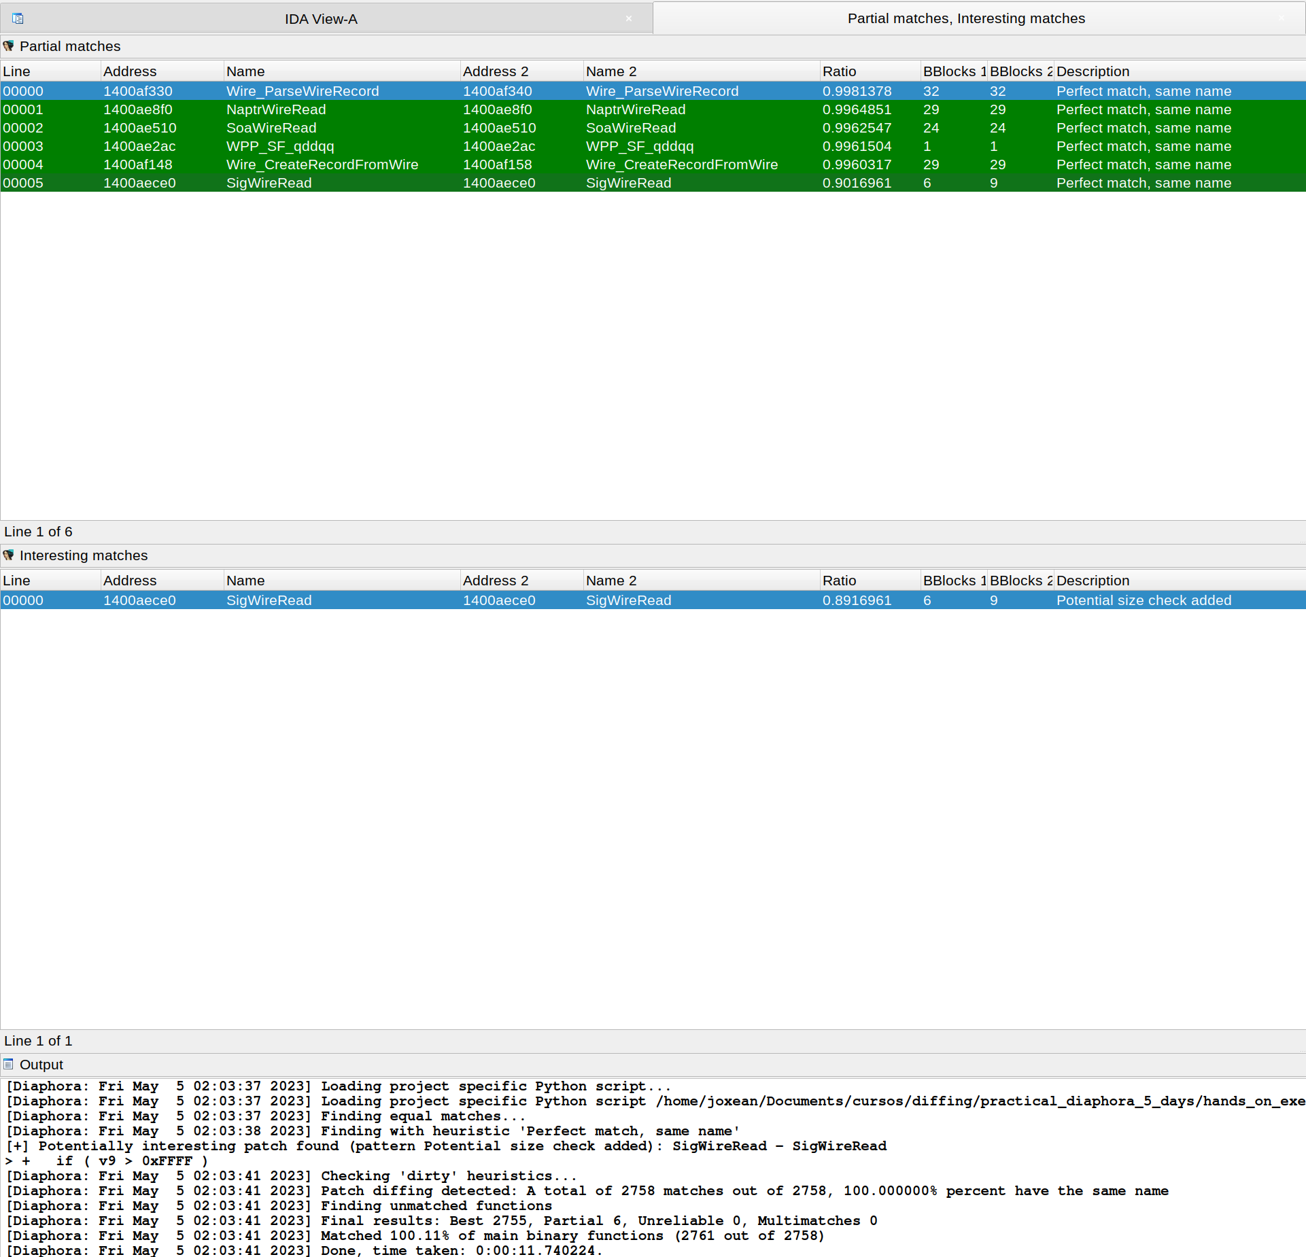Click the Interesting matches panel icon
Viewport: 1306px width, 1257px height.
(x=8, y=555)
